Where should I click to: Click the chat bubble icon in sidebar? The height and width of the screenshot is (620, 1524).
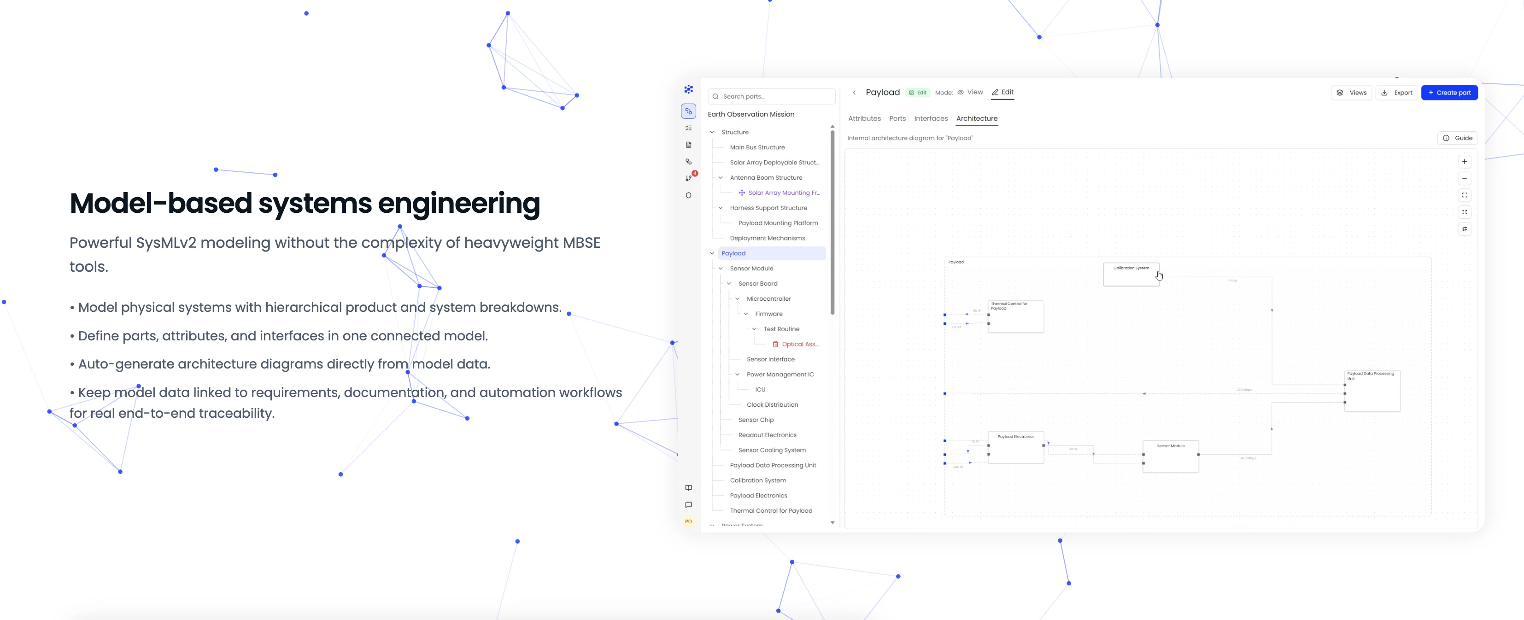pyautogui.click(x=689, y=505)
